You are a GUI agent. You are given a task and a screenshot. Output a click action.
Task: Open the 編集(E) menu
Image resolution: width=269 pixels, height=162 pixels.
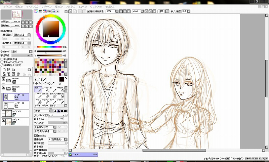click(x=19, y=7)
